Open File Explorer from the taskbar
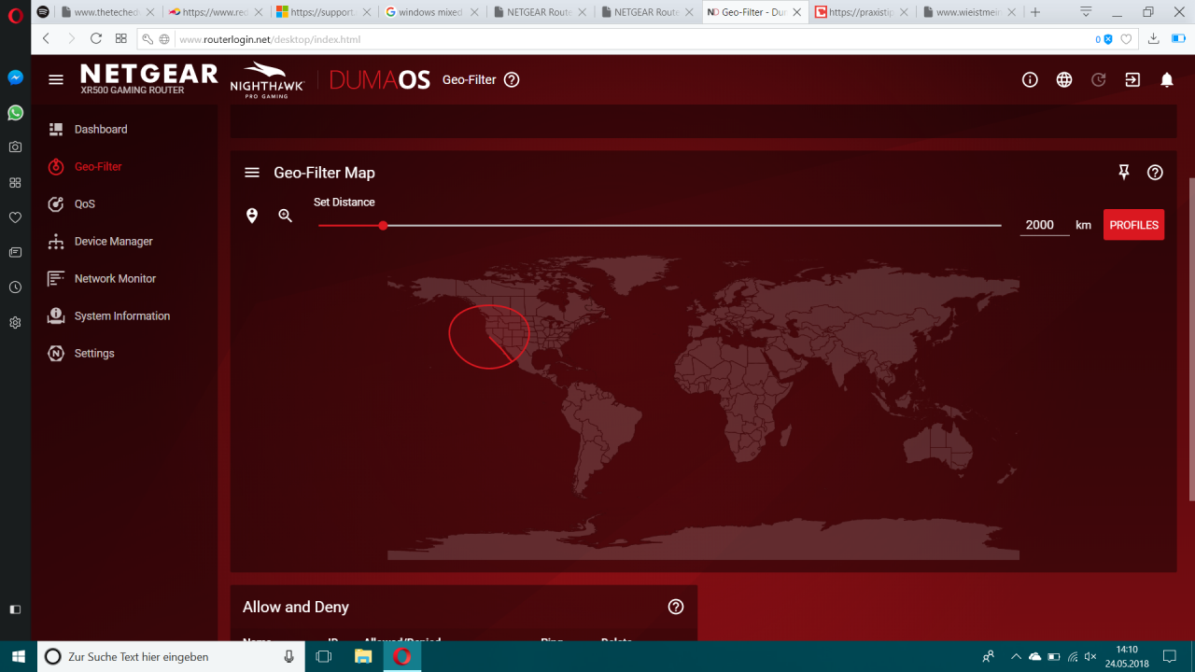The height and width of the screenshot is (672, 1195). tap(363, 656)
